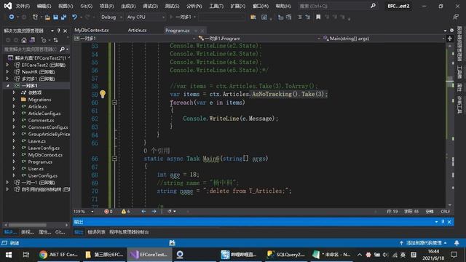Open the Main(string[] args) member dropdown

pyautogui.click(x=384, y=39)
